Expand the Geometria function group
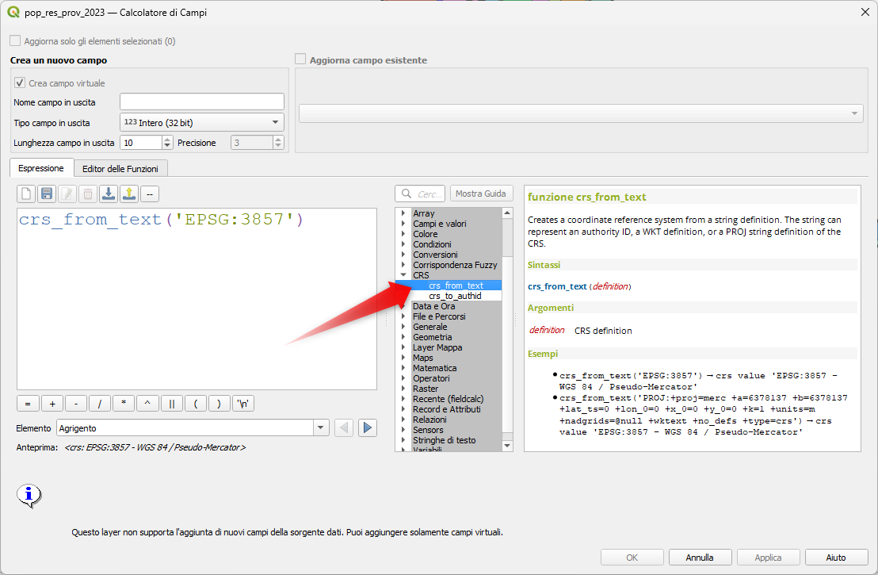878x575 pixels. click(x=403, y=337)
